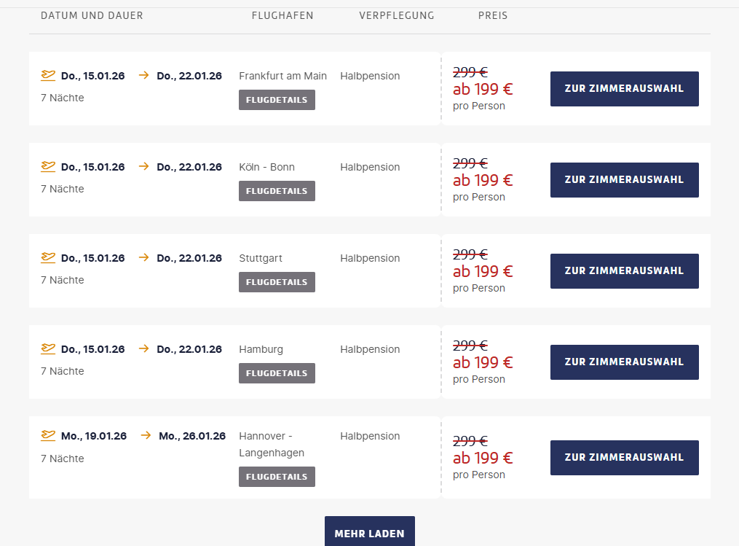Click the ab 199 € price for Hamburg
The image size is (739, 546).
pos(483,362)
